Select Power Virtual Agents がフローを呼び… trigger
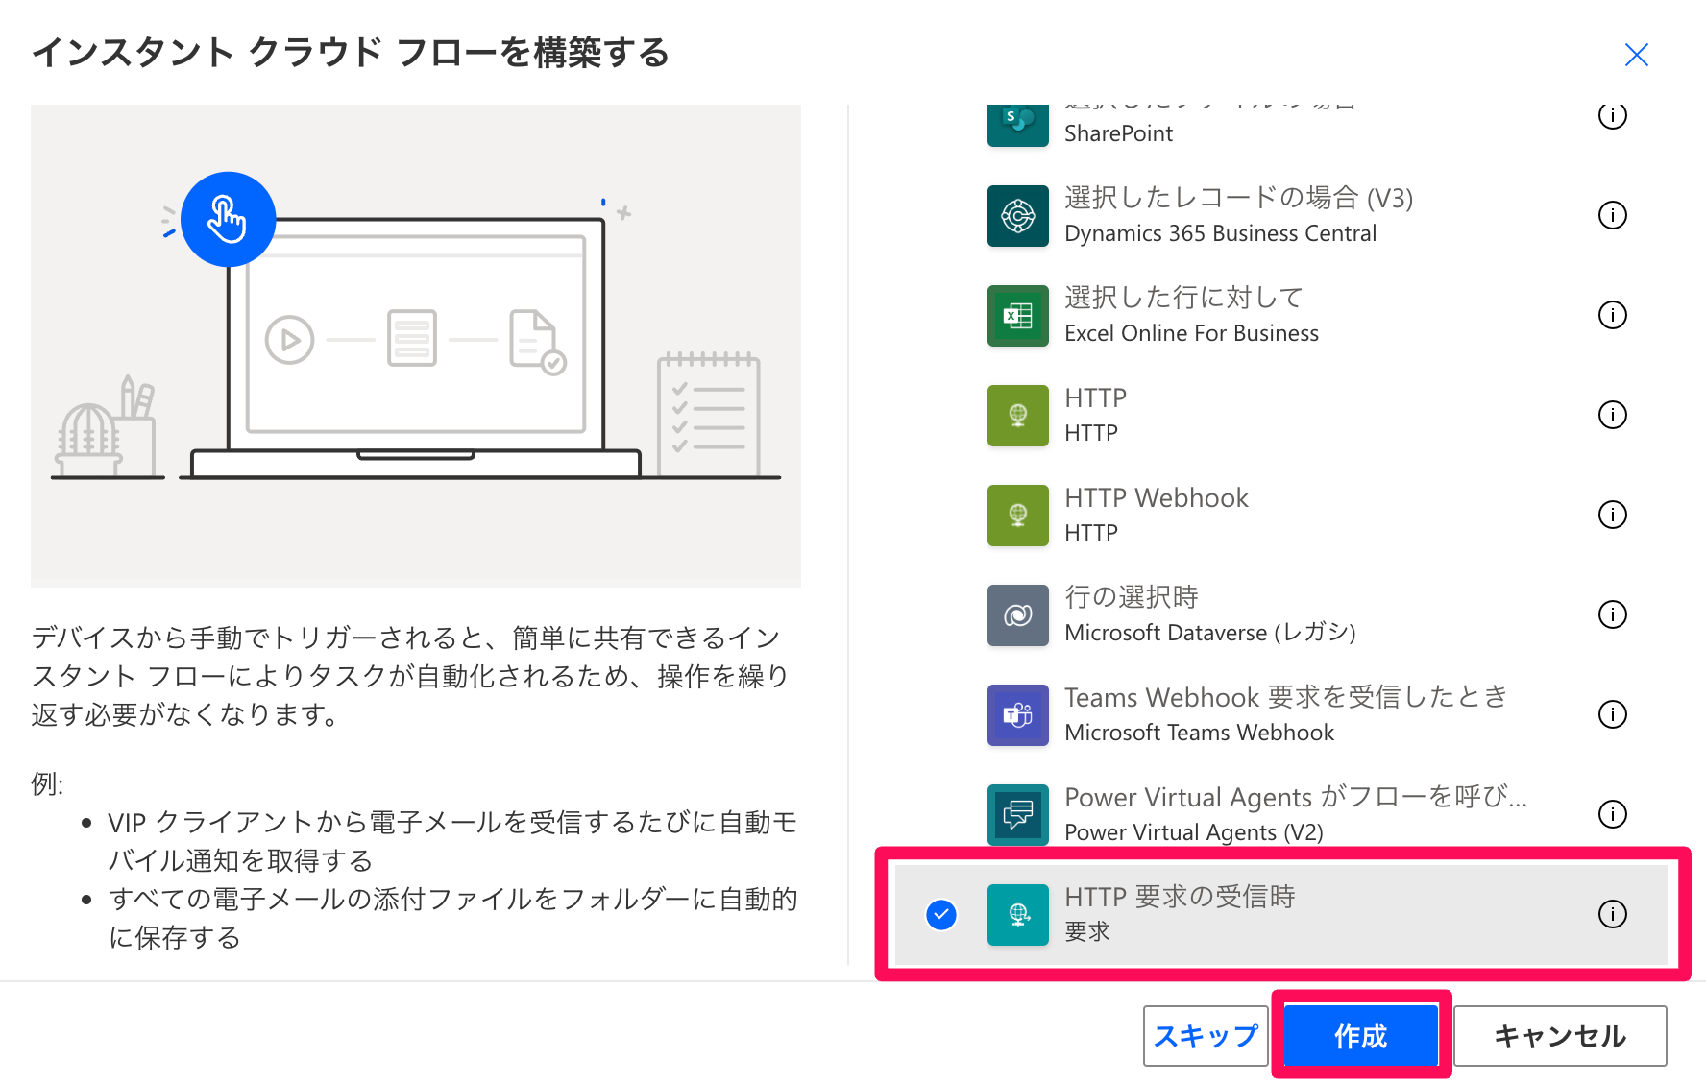Viewport: 1706px width, 1083px height. tap(1281, 815)
